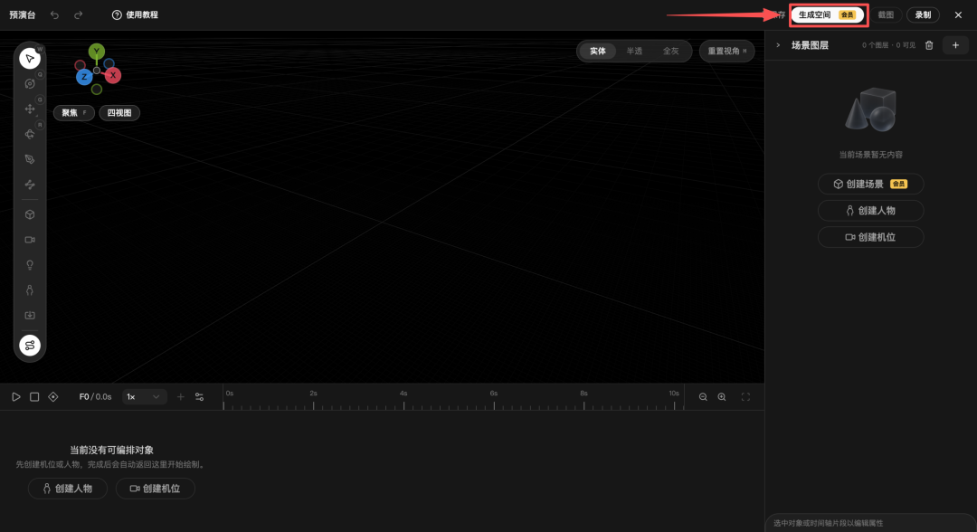Add a light bulb from the toolbar
Screen dimensions: 977x532
[x=29, y=265]
